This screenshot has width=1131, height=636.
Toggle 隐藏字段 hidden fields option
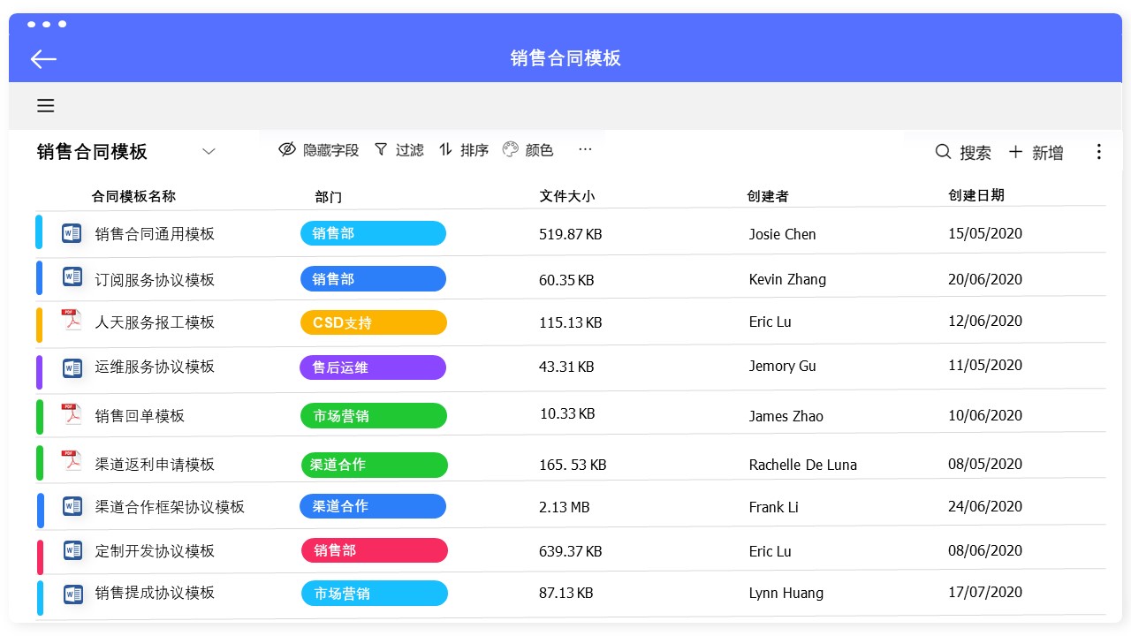click(319, 150)
